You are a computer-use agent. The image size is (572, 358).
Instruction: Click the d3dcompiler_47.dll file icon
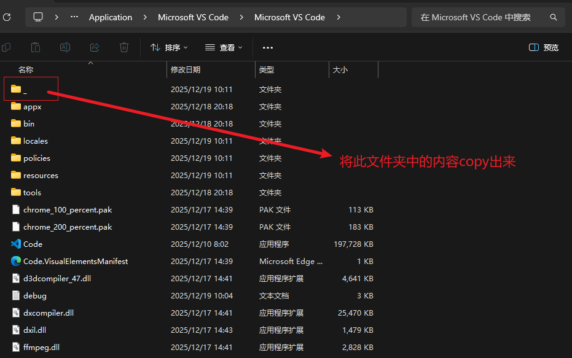coord(16,278)
